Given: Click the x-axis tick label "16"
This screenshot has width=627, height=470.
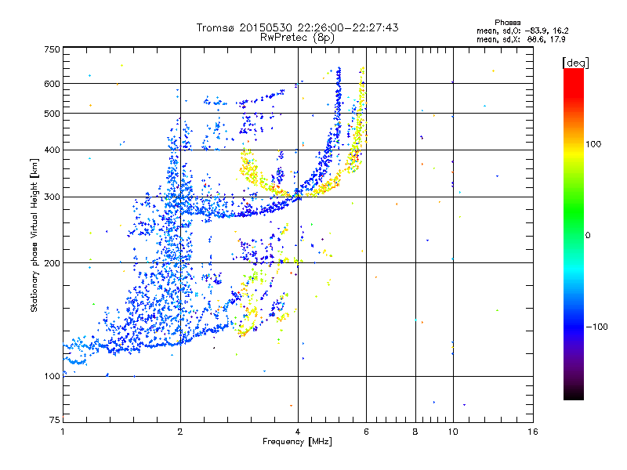Looking at the screenshot, I should [533, 432].
